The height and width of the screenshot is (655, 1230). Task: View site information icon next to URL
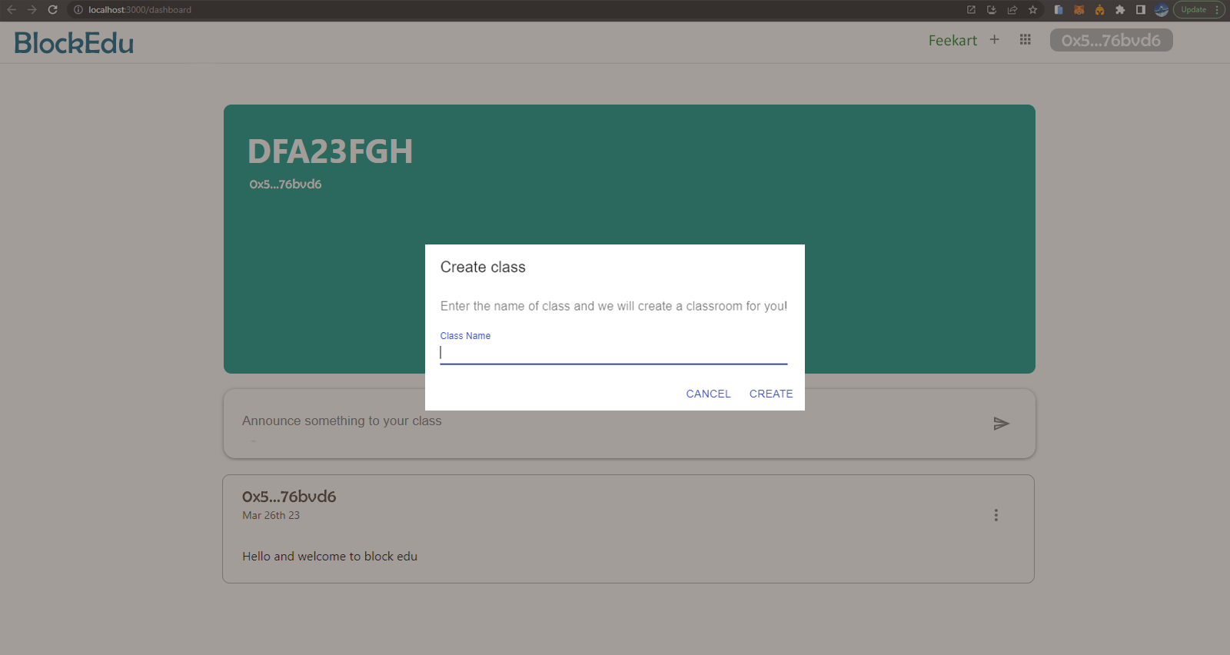78,10
